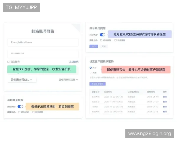Click the 邮箱账号登录 heading
The image size is (177, 141).
tap(43, 31)
